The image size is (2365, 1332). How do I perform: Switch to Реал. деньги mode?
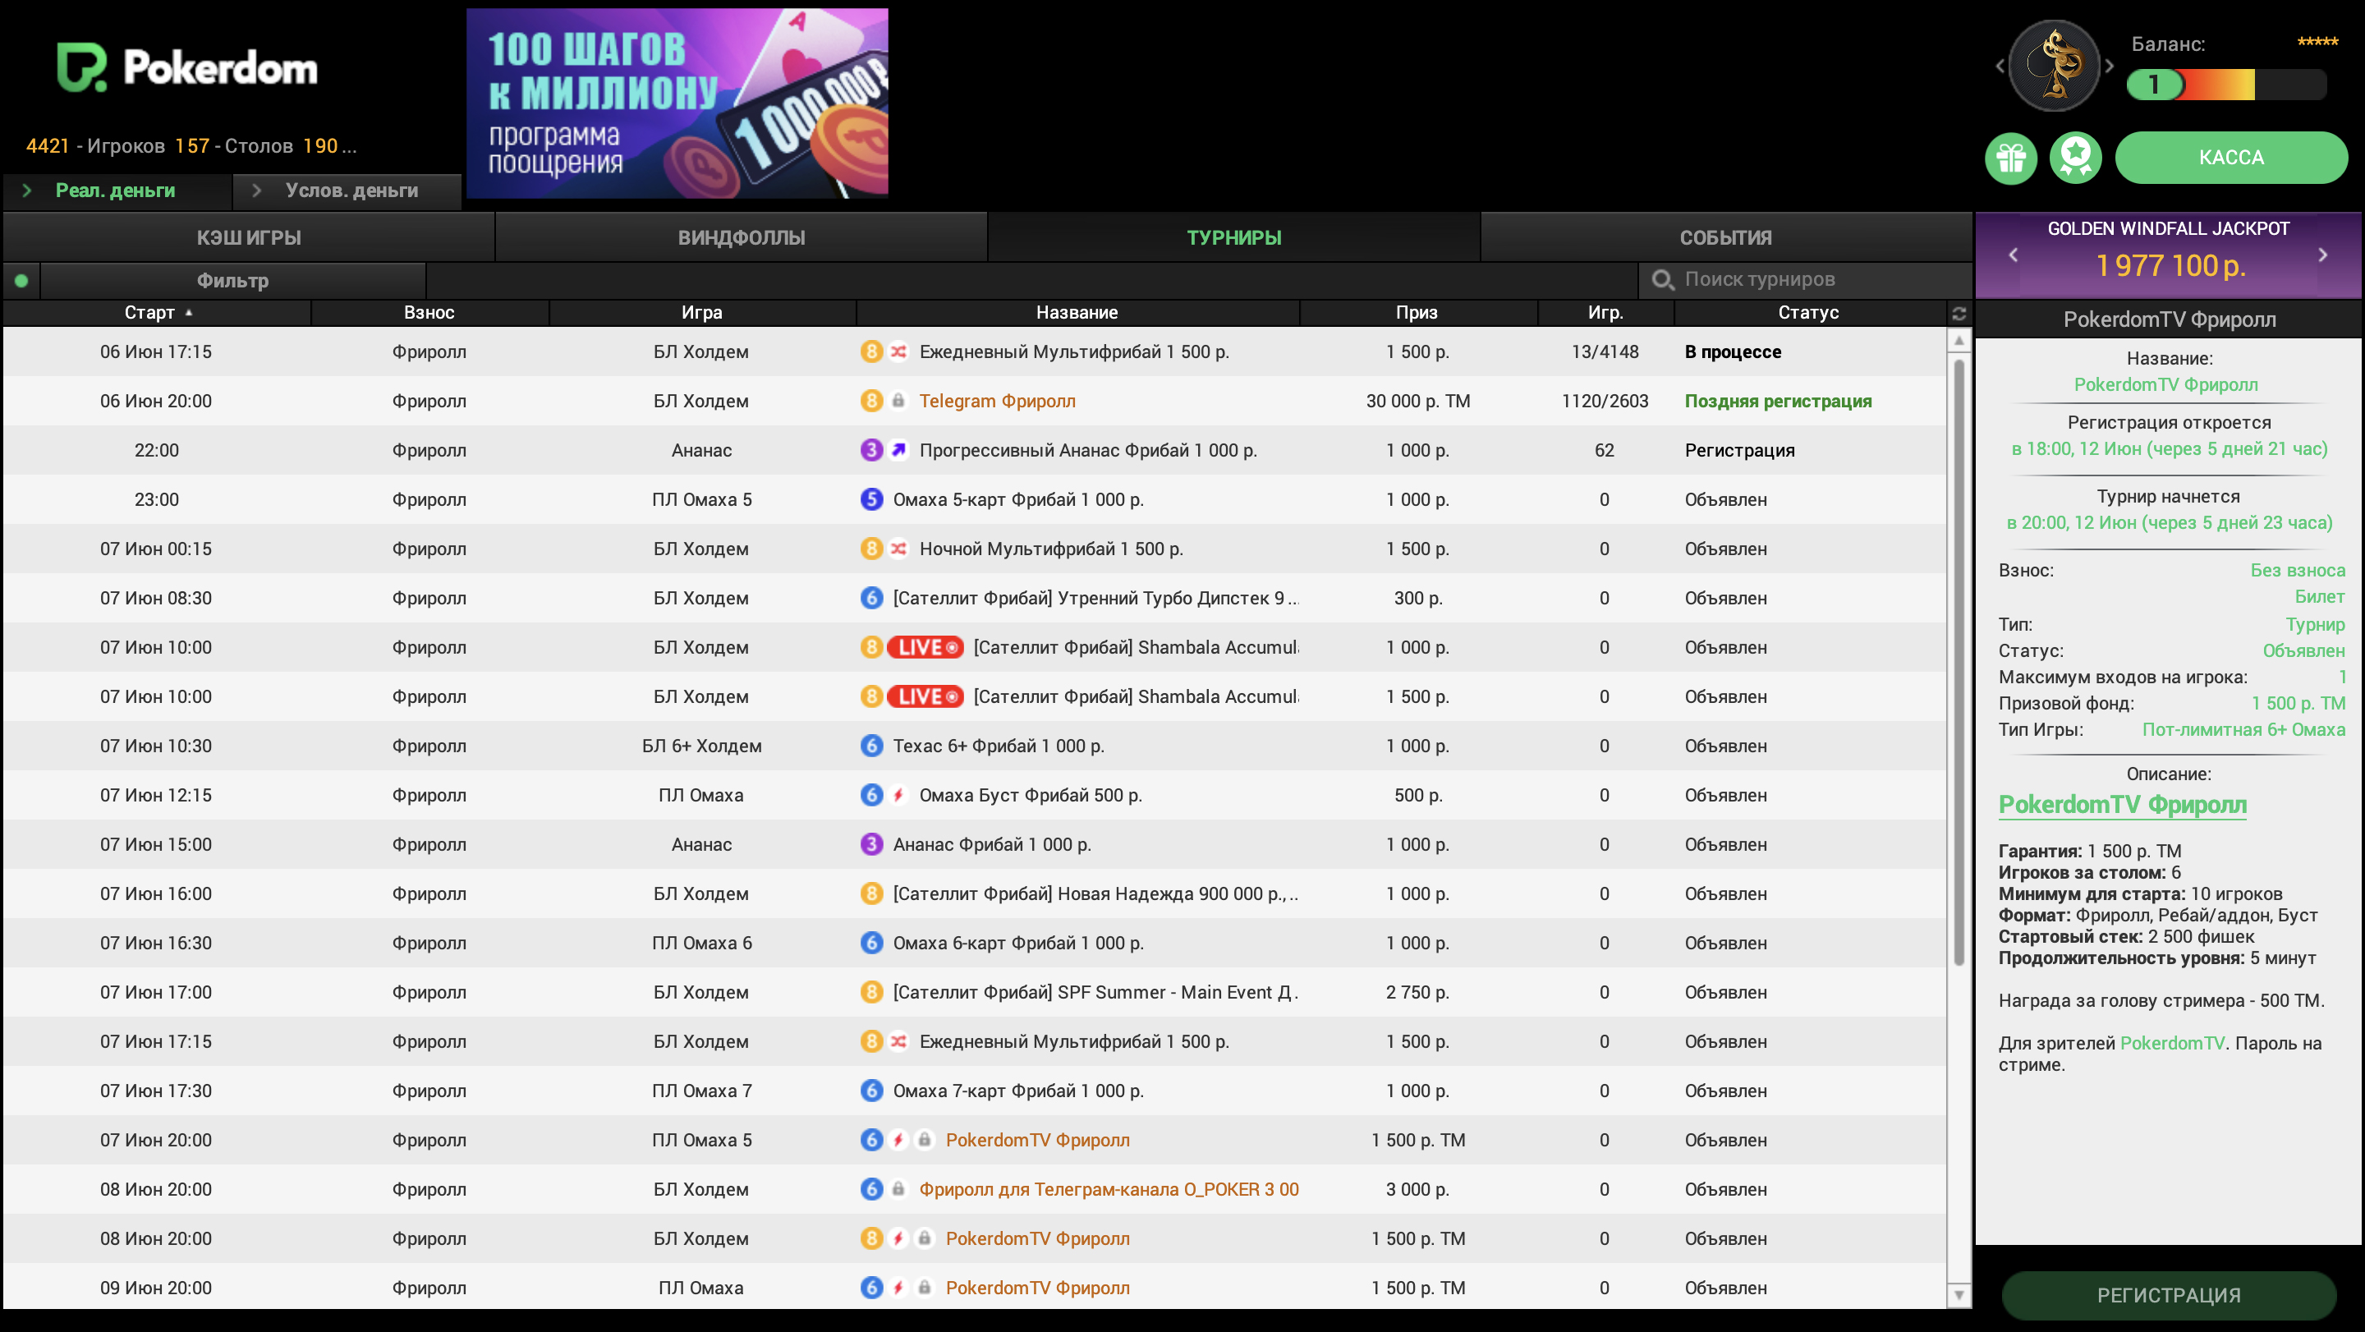click(117, 191)
